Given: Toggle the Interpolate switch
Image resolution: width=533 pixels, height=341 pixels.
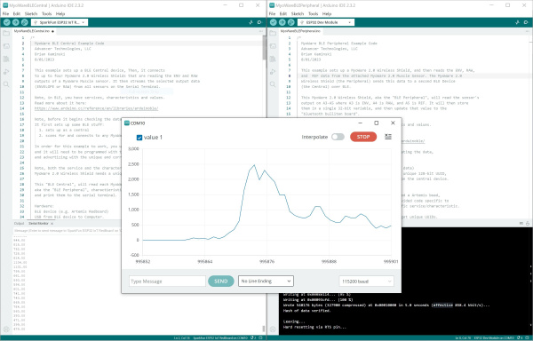Looking at the screenshot, I should tap(338, 137).
